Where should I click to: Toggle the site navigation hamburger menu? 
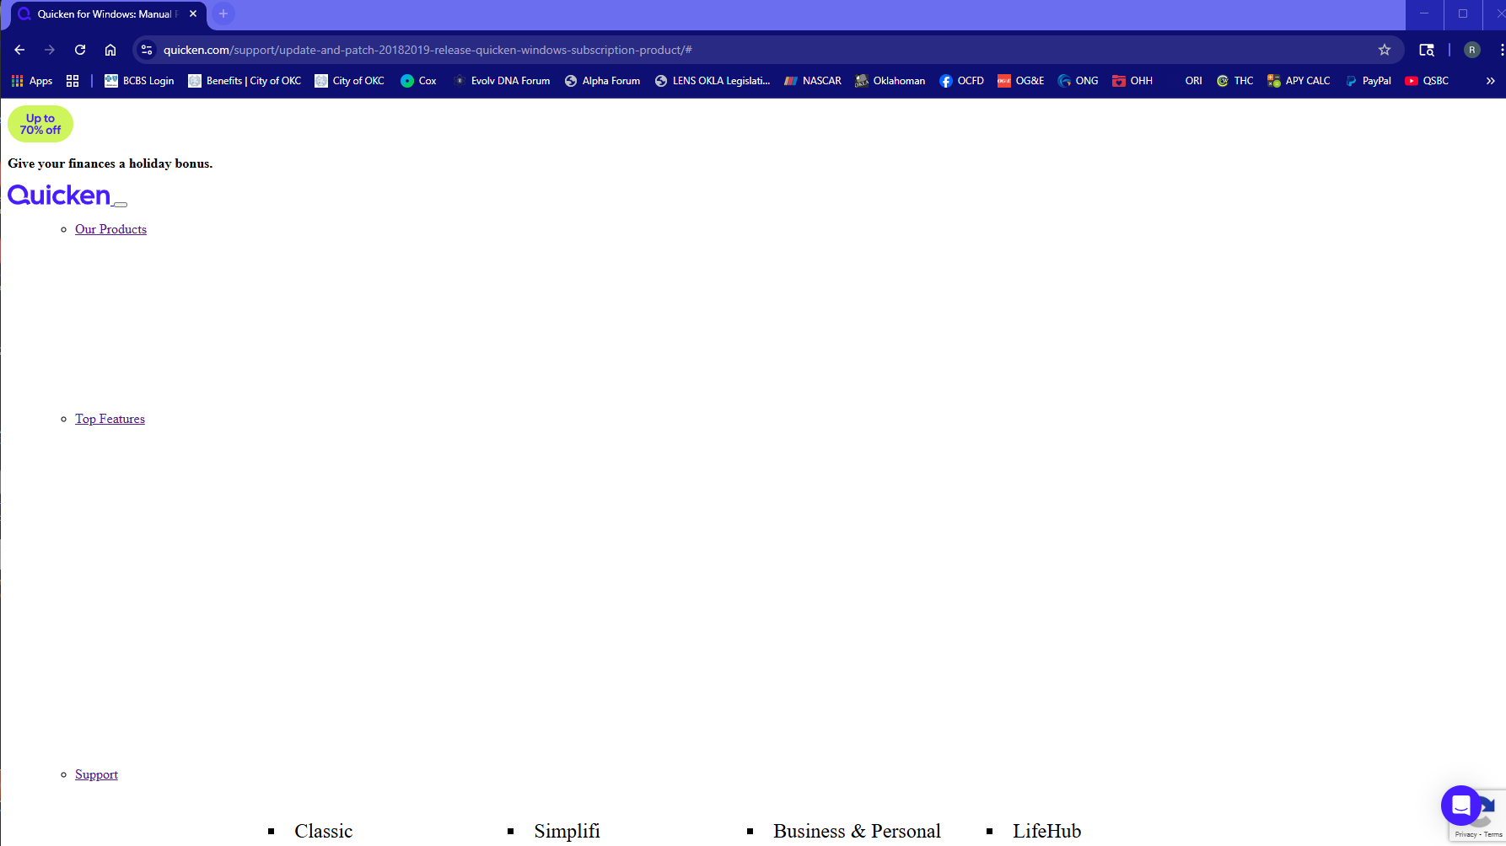click(121, 205)
